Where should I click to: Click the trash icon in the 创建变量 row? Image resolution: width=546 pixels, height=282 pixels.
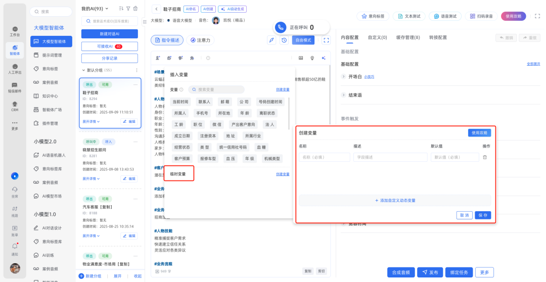[485, 157]
